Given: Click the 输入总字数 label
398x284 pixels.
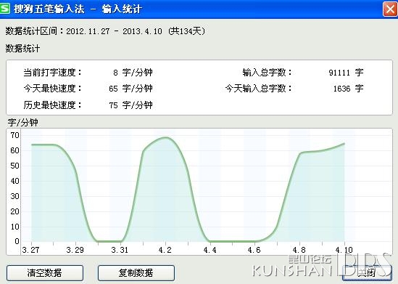Looking at the screenshot, I should click(268, 73).
